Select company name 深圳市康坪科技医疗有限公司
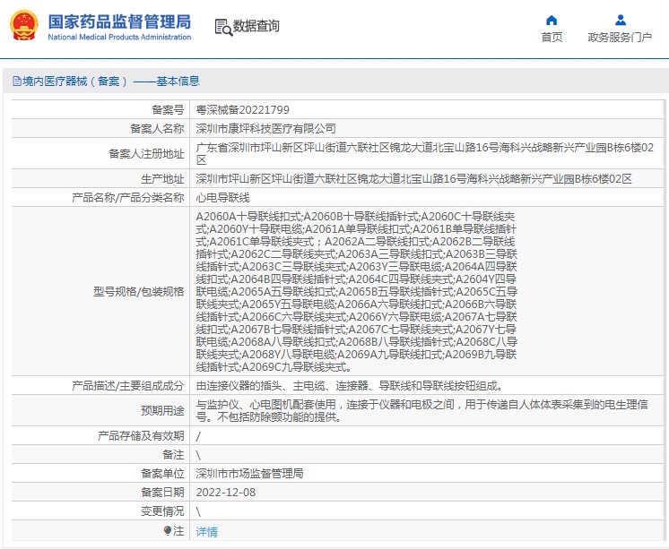This screenshot has height=549, width=669. click(x=265, y=129)
